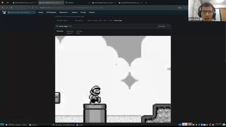Switch to the MLflow tab
This screenshot has height=127, width=226.
pos(77,2)
